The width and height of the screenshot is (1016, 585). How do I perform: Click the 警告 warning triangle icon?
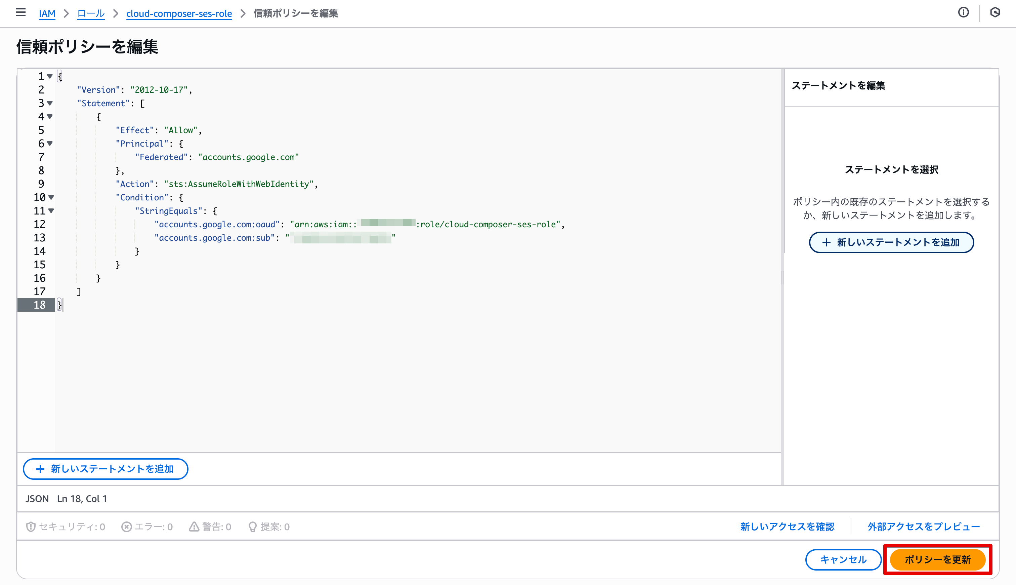[194, 526]
